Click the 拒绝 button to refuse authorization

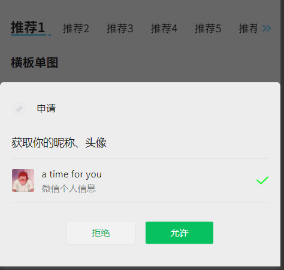coord(101,232)
